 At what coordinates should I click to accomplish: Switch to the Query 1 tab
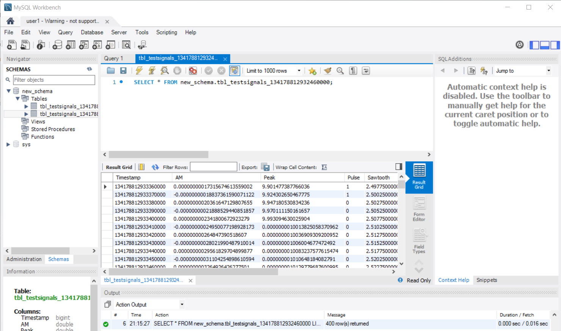(114, 58)
